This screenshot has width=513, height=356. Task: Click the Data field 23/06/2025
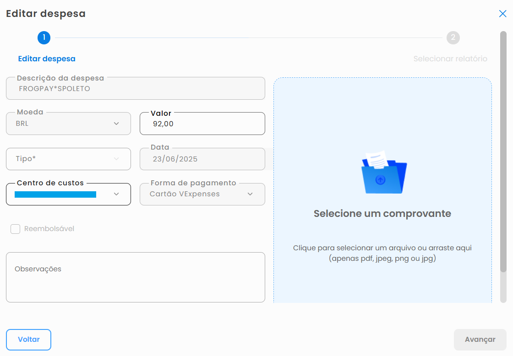(x=202, y=159)
